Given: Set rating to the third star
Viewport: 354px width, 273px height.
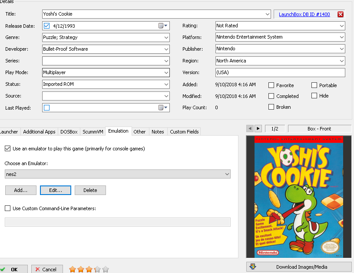Looking at the screenshot, I should 89,269.
